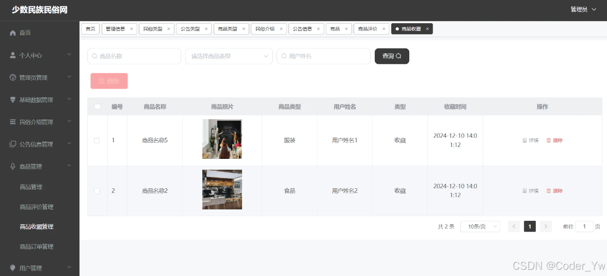607x276 pixels.
Task: Click the 食品 product type cell
Action: 290,191
